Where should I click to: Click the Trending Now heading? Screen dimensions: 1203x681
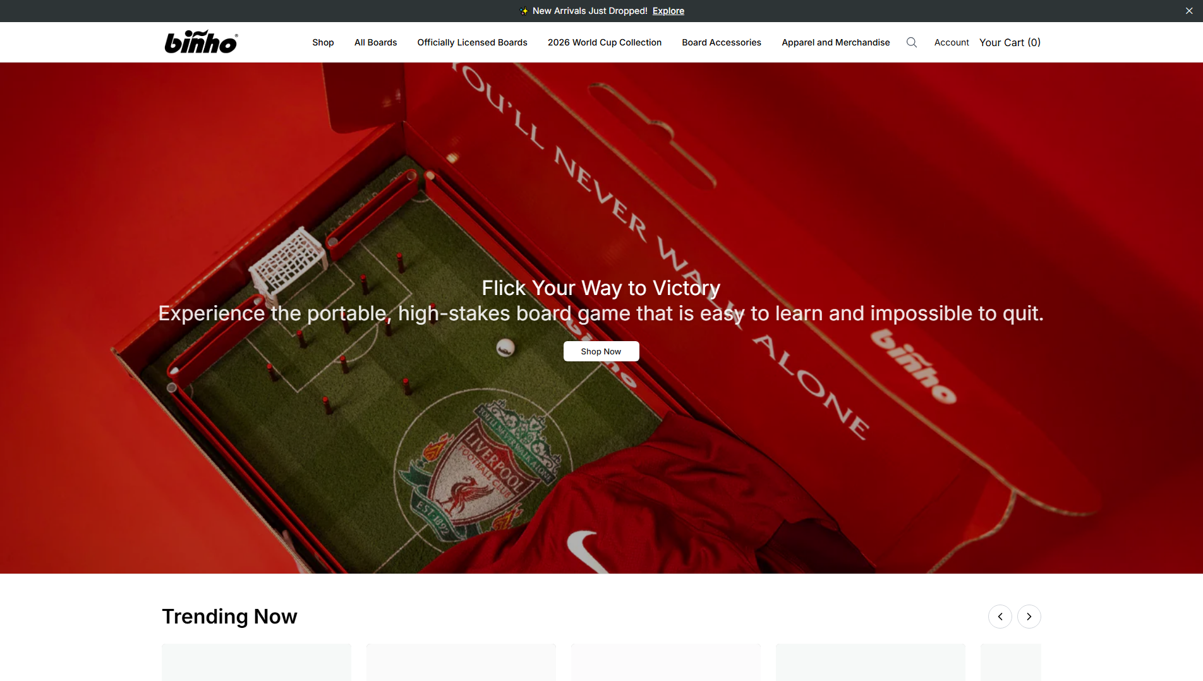[x=229, y=617]
